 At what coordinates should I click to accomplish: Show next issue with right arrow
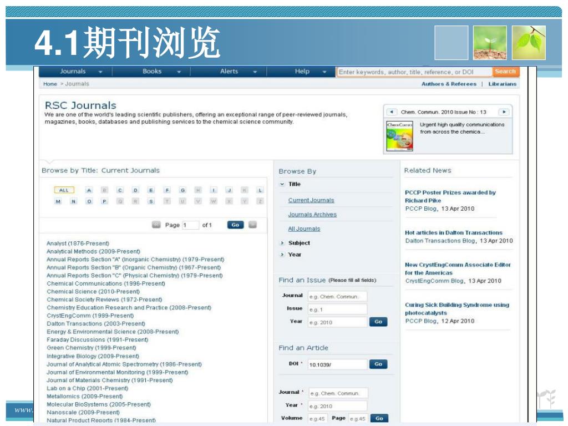[x=504, y=112]
